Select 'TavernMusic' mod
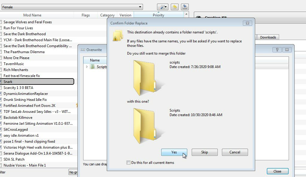Viewport: 306px width, 177px height. [x=14, y=64]
